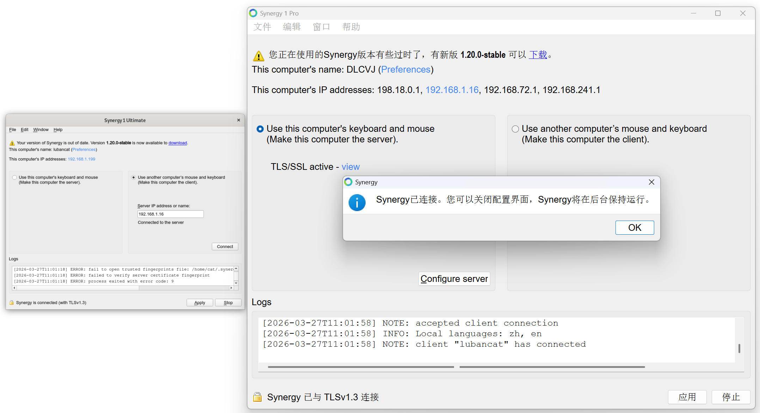The height and width of the screenshot is (413, 760).
Task: Click OK in the Synergy connected dialog
Action: (x=635, y=228)
